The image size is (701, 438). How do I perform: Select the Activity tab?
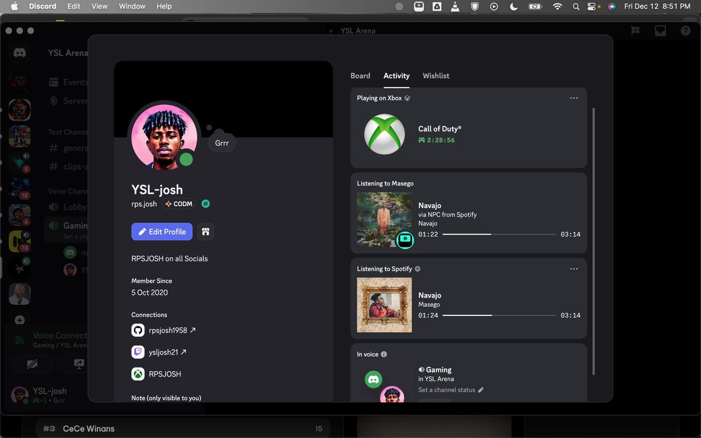coord(397,76)
